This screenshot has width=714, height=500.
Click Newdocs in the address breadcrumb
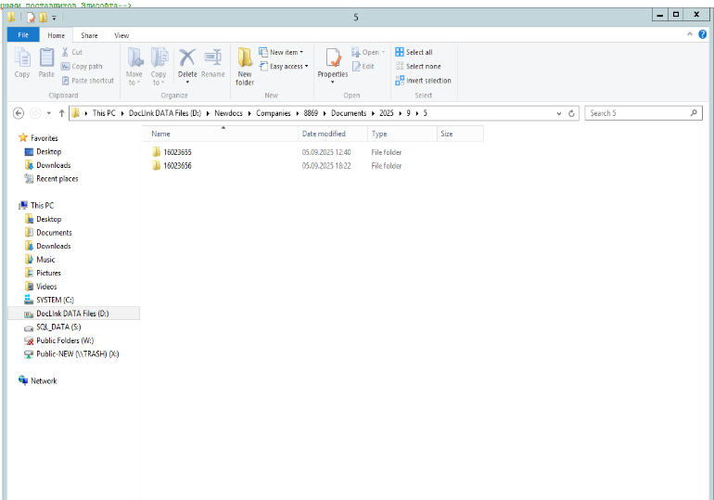229,113
